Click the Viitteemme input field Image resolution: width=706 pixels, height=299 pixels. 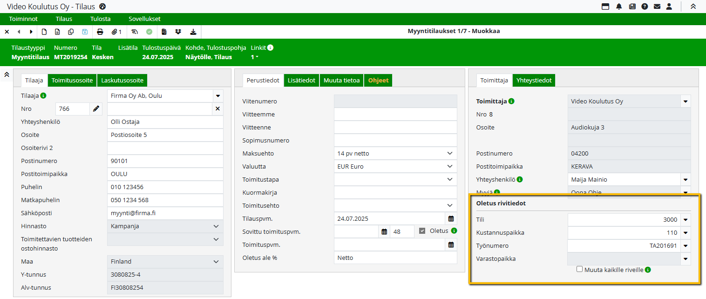(395, 114)
